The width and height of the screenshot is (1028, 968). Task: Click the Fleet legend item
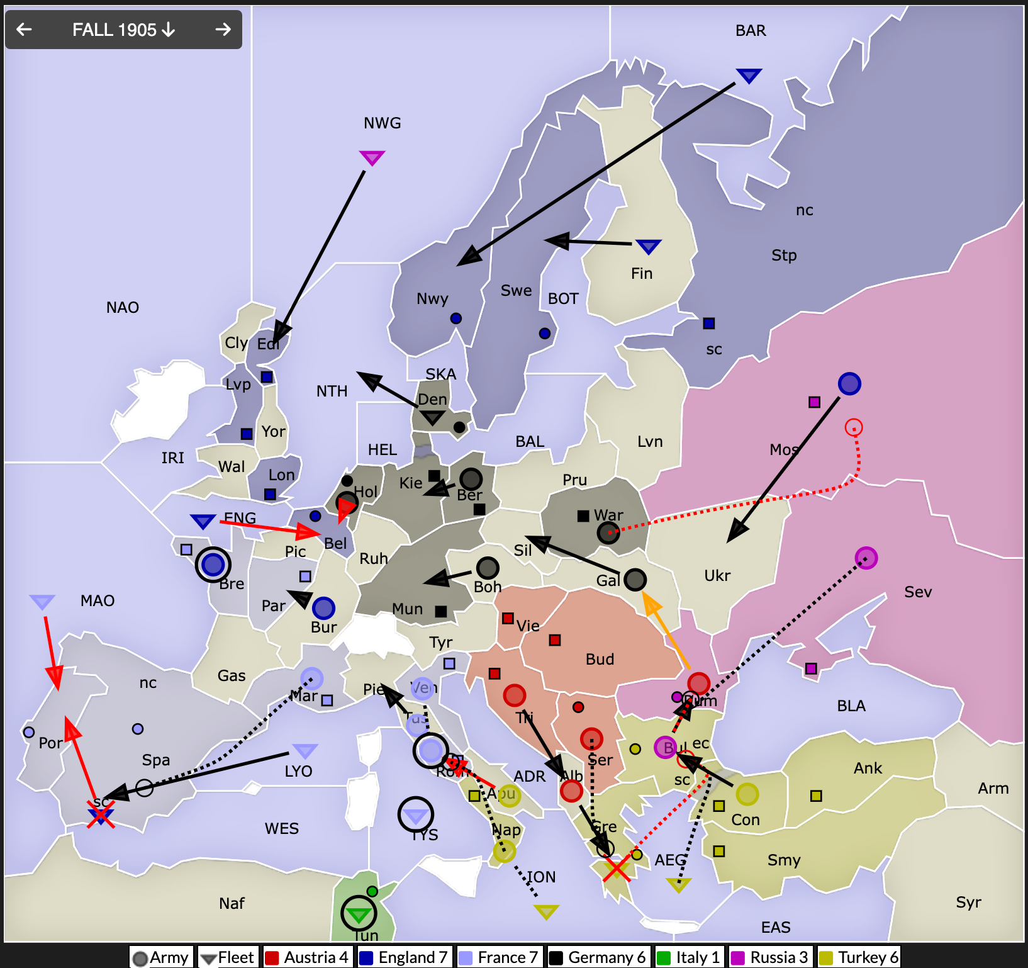[x=227, y=957]
